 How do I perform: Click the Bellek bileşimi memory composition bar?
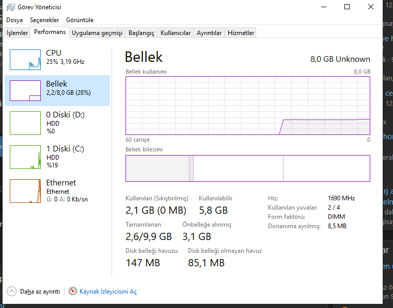[248, 168]
